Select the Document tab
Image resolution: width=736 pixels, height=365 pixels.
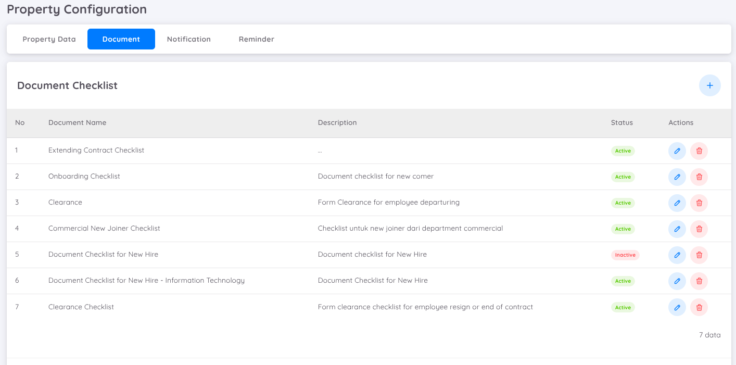121,39
